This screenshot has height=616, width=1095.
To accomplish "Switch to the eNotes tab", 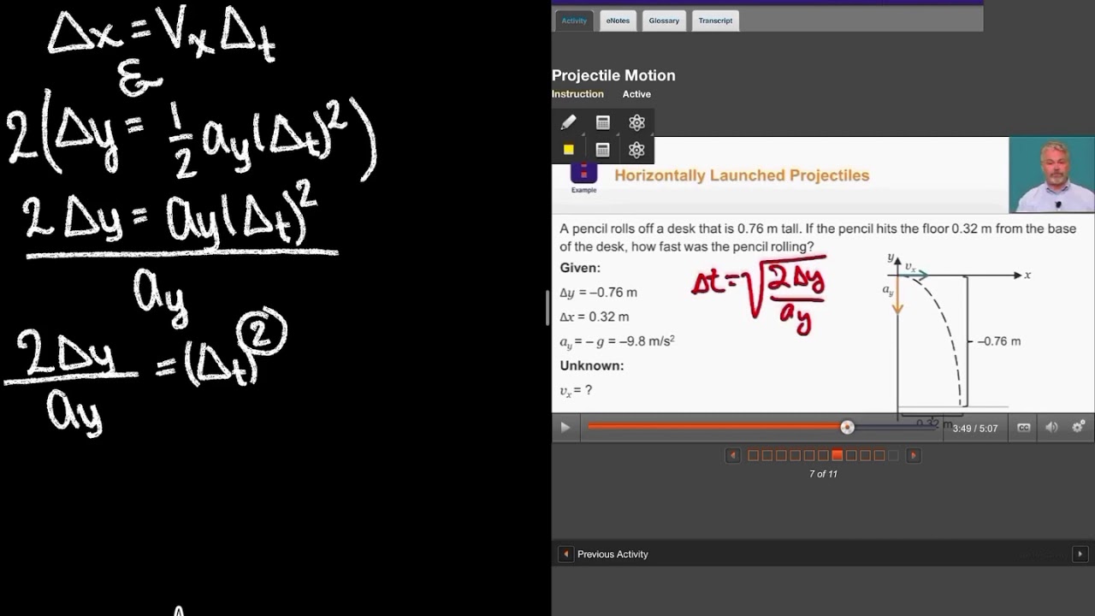I will [619, 21].
